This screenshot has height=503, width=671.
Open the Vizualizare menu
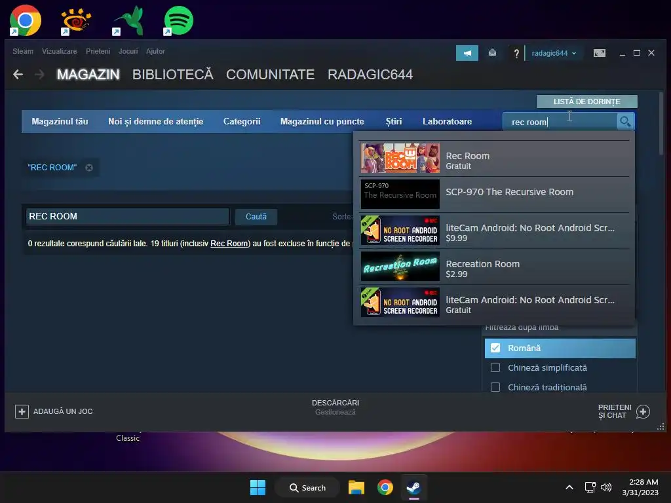(x=60, y=51)
